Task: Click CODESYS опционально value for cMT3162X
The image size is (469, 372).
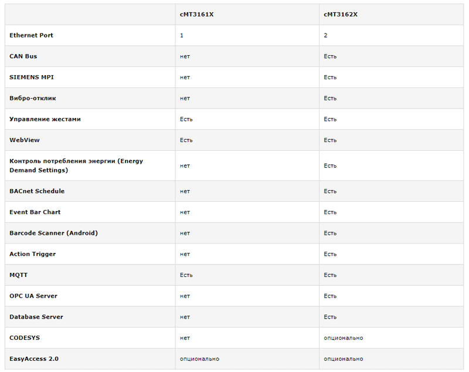Action: click(344, 338)
